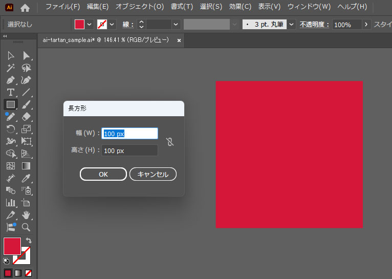Viewport: 392px width, 279px height.
Task: Select the Mesh tool
Action: click(11, 166)
